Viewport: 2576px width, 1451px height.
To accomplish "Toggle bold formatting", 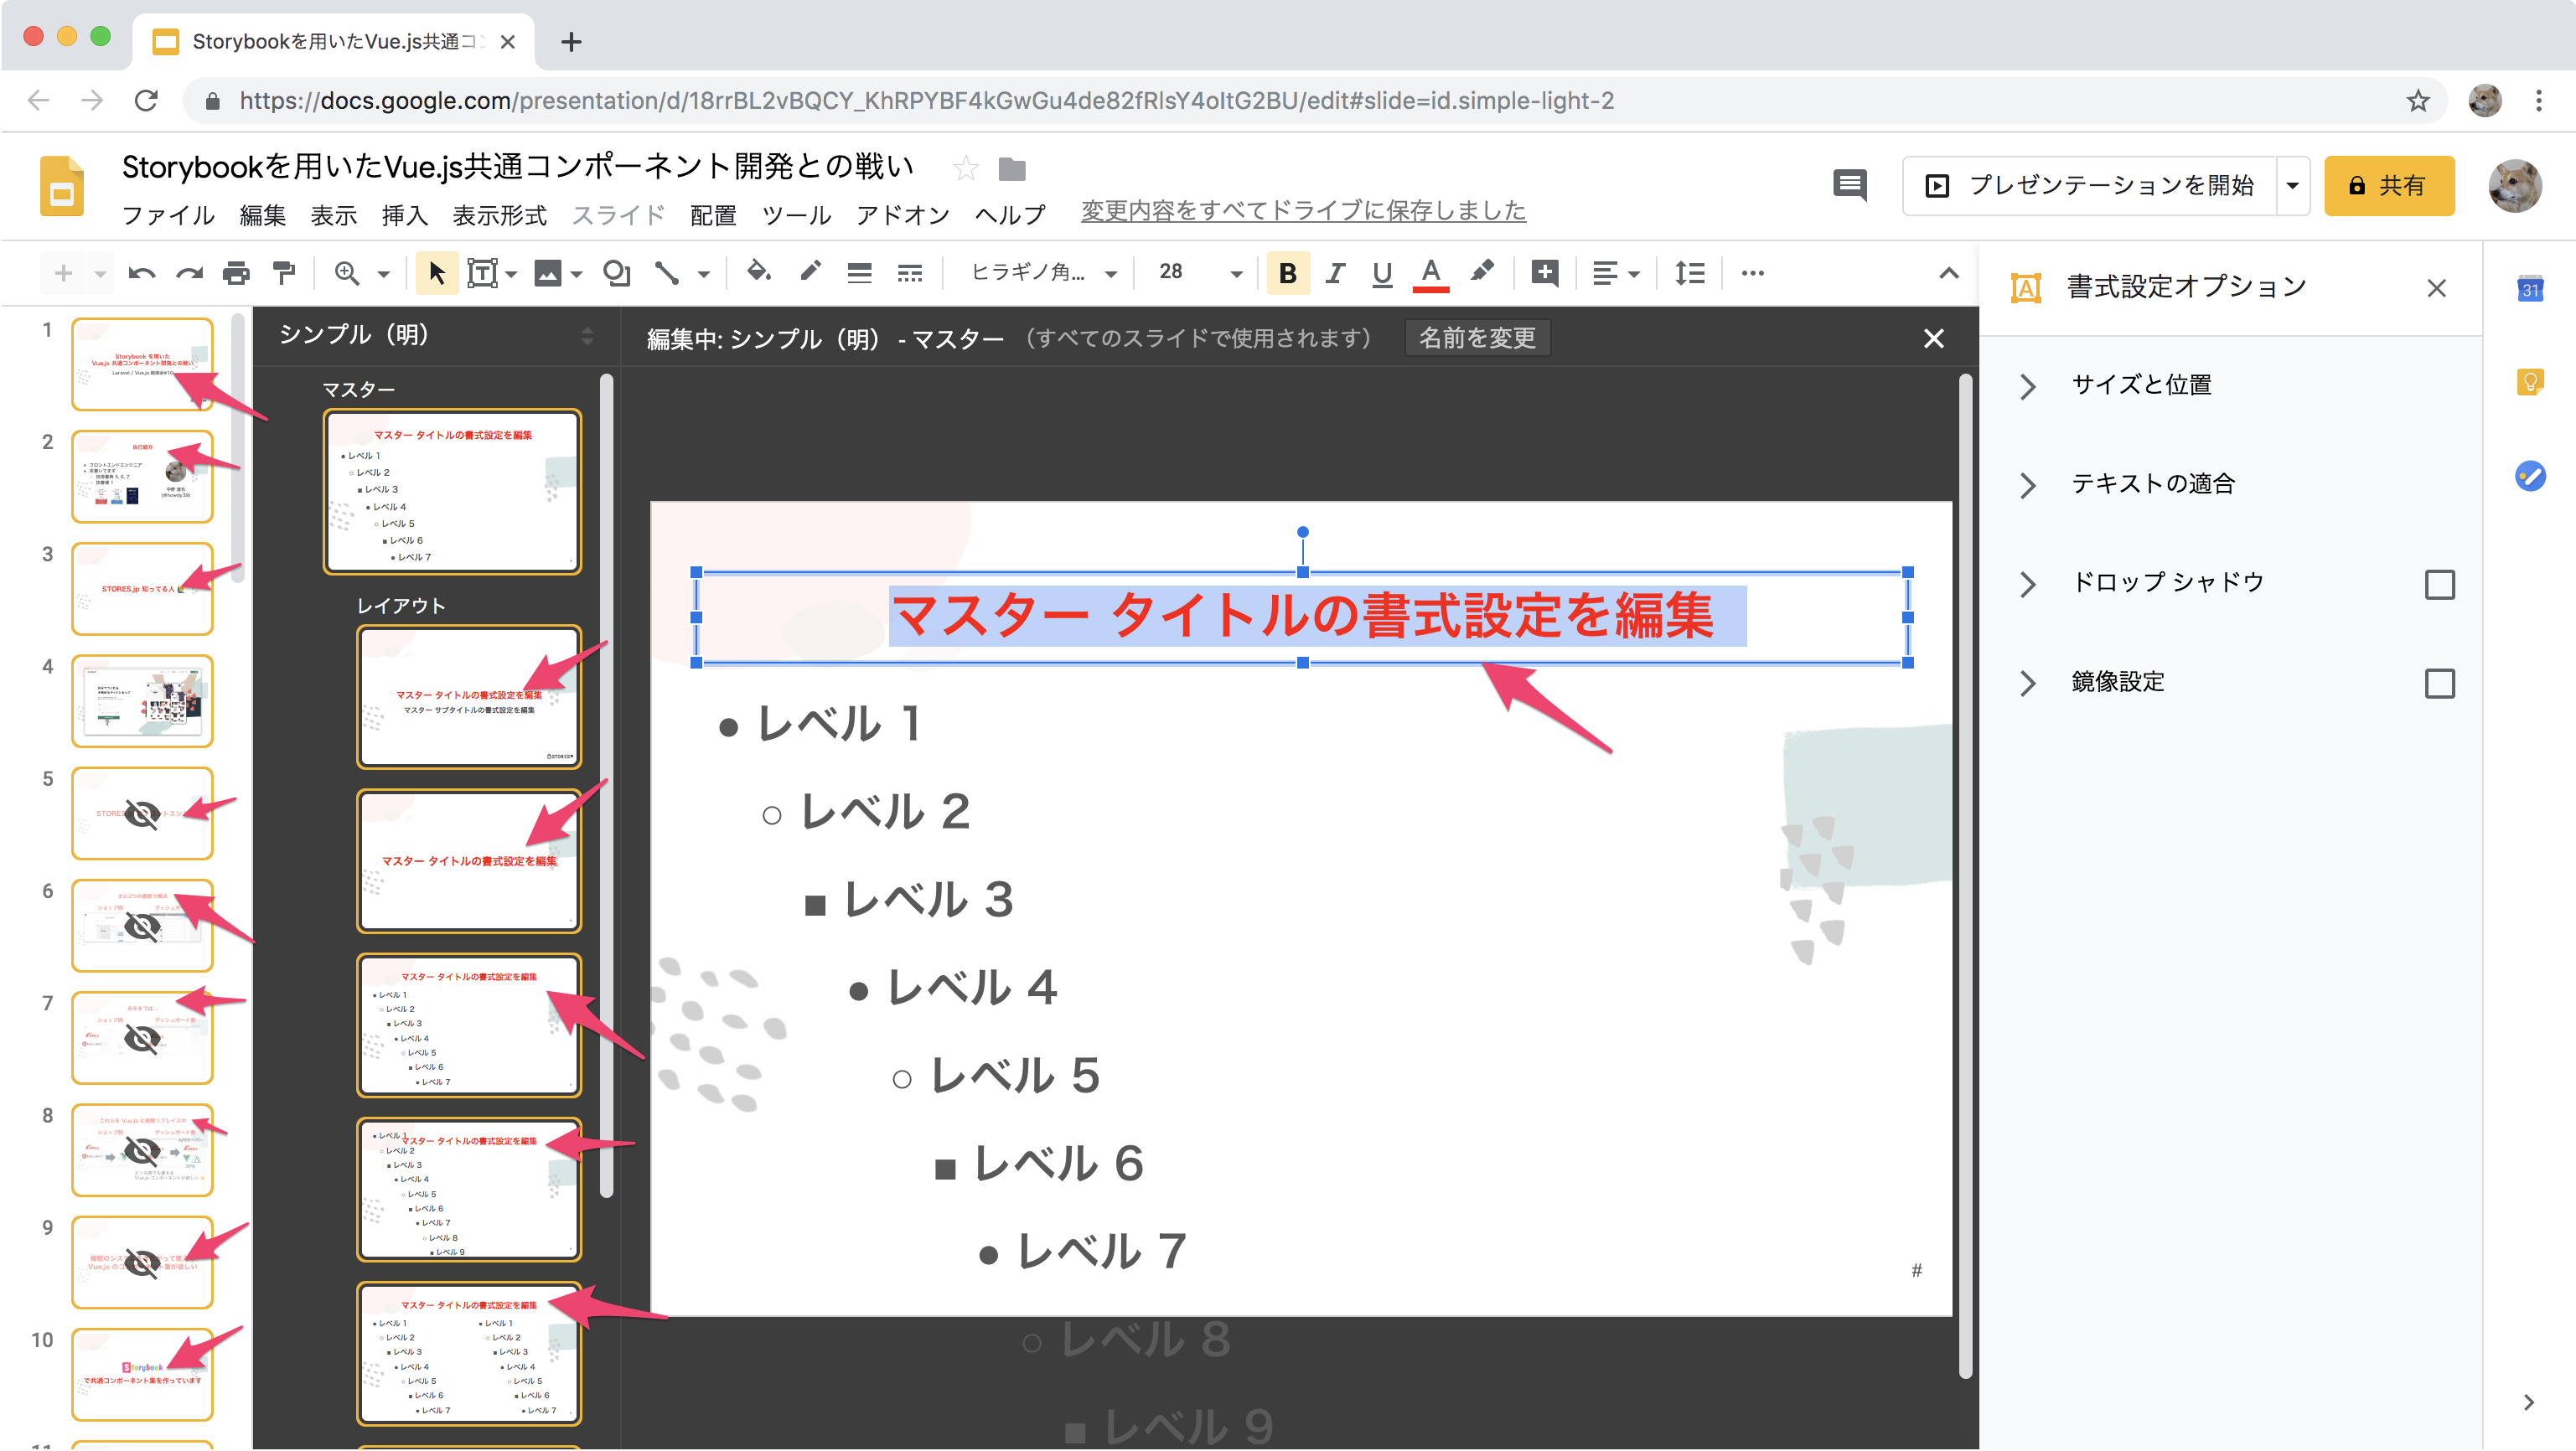I will pos(1287,272).
